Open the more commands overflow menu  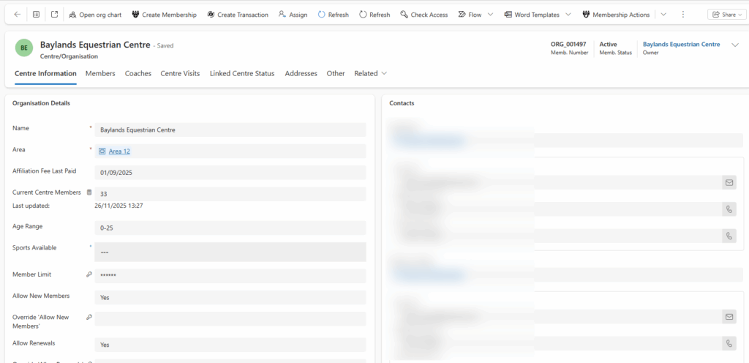point(682,15)
